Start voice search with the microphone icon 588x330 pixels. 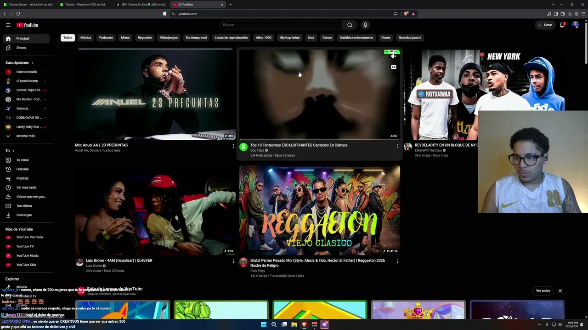click(x=365, y=25)
